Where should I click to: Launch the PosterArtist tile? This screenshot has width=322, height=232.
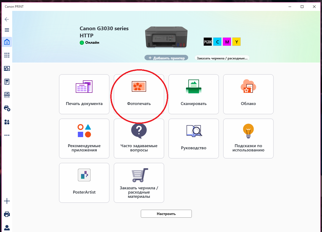click(x=84, y=183)
